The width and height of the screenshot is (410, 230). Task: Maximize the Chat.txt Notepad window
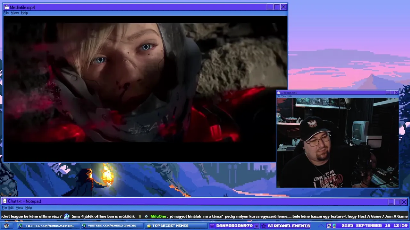[x=397, y=202]
